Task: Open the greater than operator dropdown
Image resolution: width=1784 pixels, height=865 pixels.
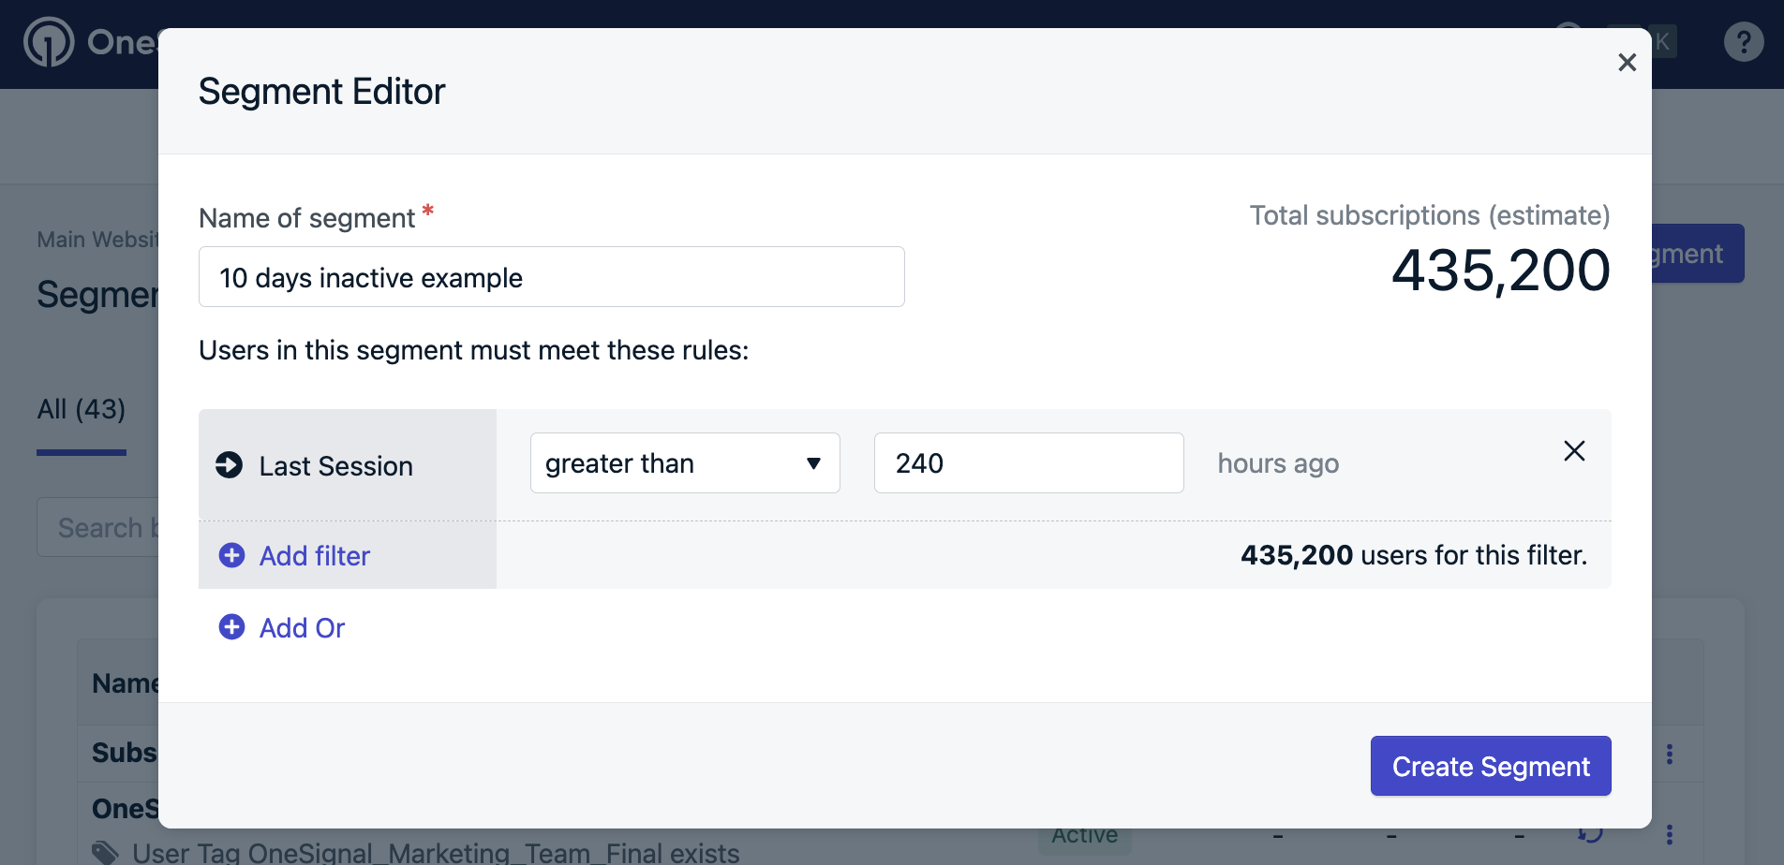Action: (685, 462)
